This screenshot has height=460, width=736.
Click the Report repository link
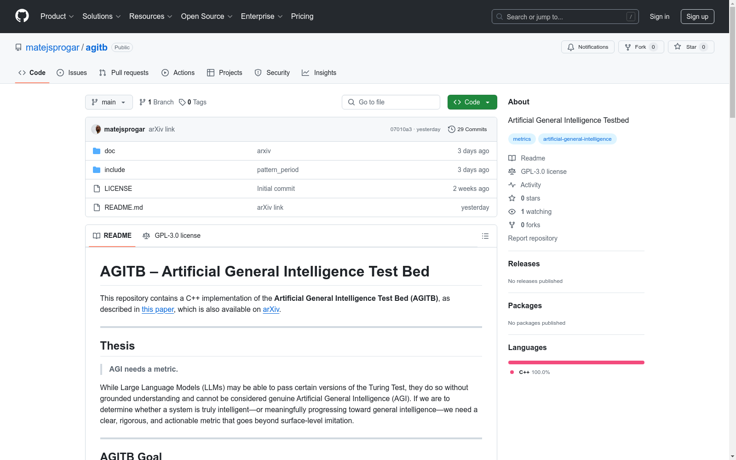pyautogui.click(x=533, y=238)
